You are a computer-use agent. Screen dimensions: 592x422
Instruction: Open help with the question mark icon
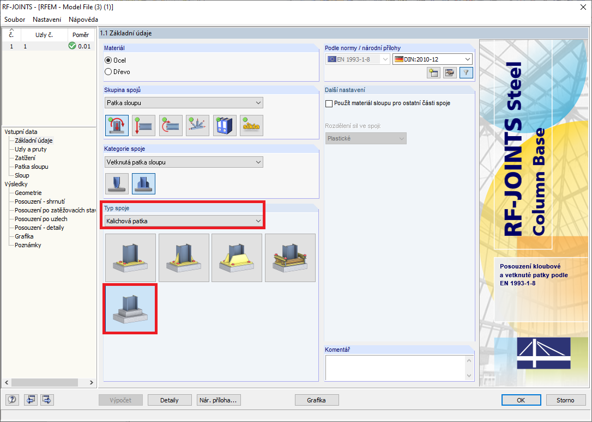click(12, 400)
